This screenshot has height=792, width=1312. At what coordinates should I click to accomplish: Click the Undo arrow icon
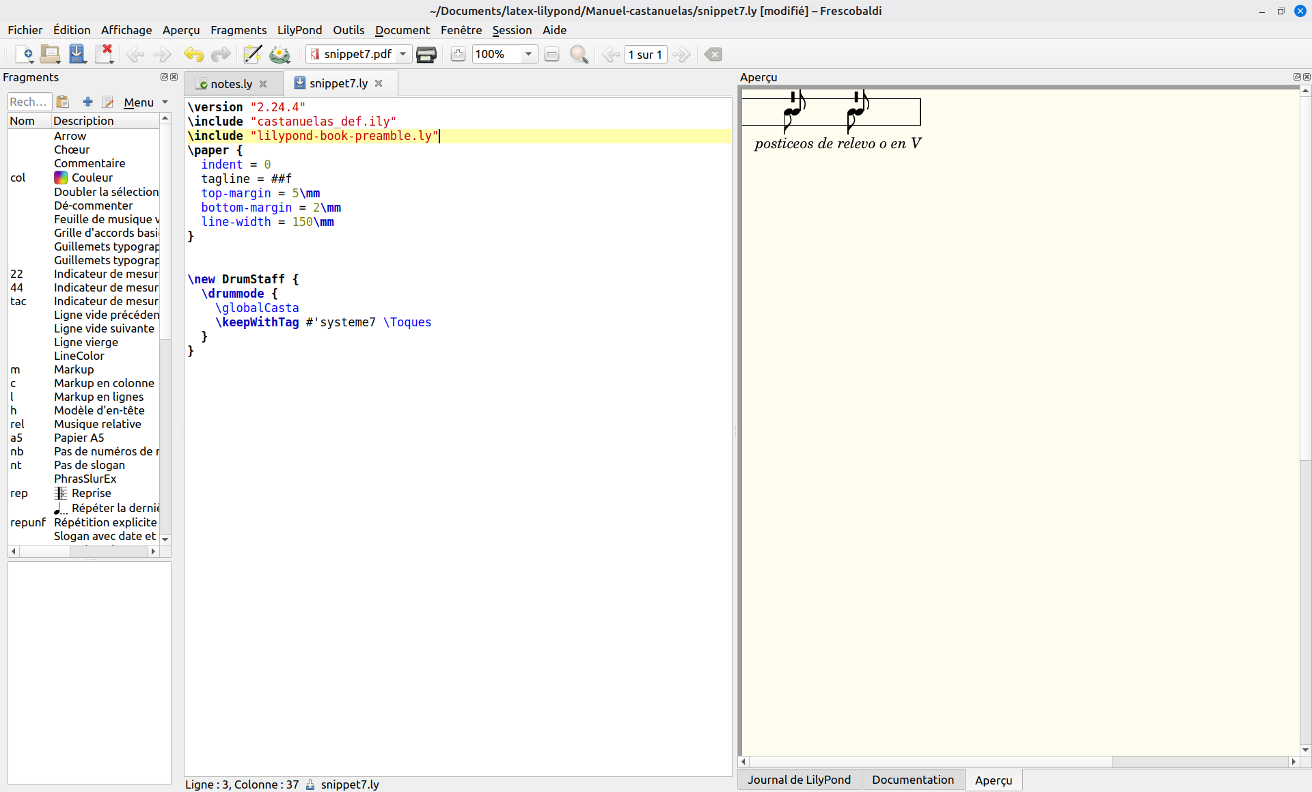193,54
